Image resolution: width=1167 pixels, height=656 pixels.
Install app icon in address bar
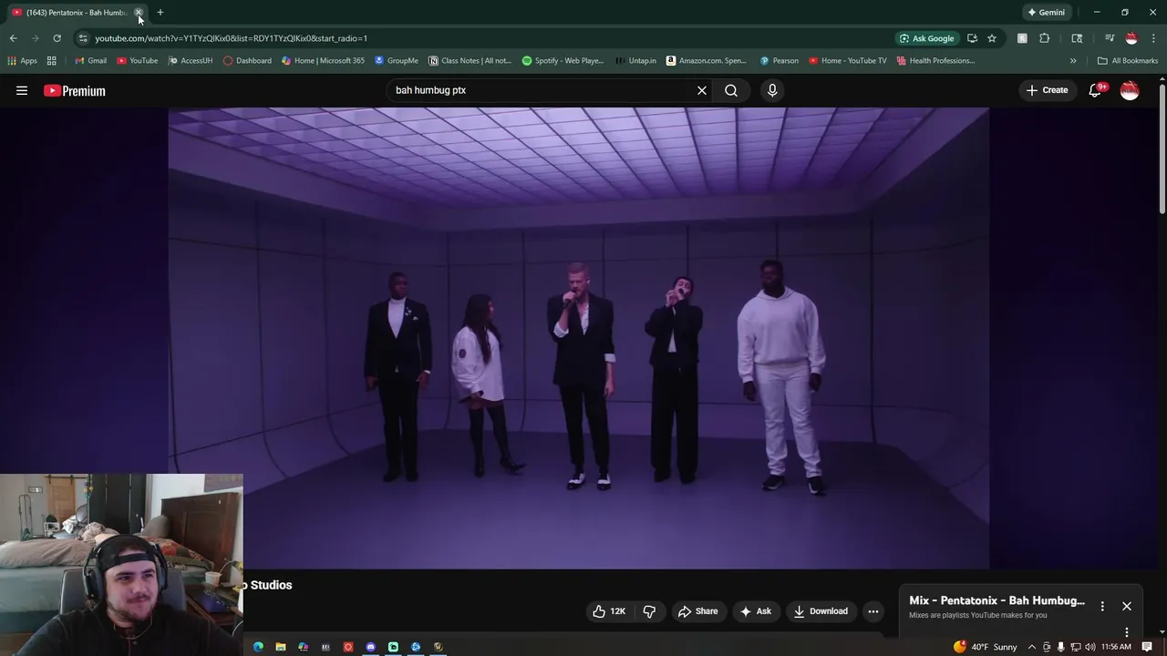pos(972,38)
